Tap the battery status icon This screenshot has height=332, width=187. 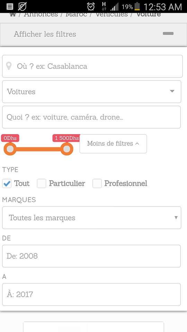pos(137,6)
